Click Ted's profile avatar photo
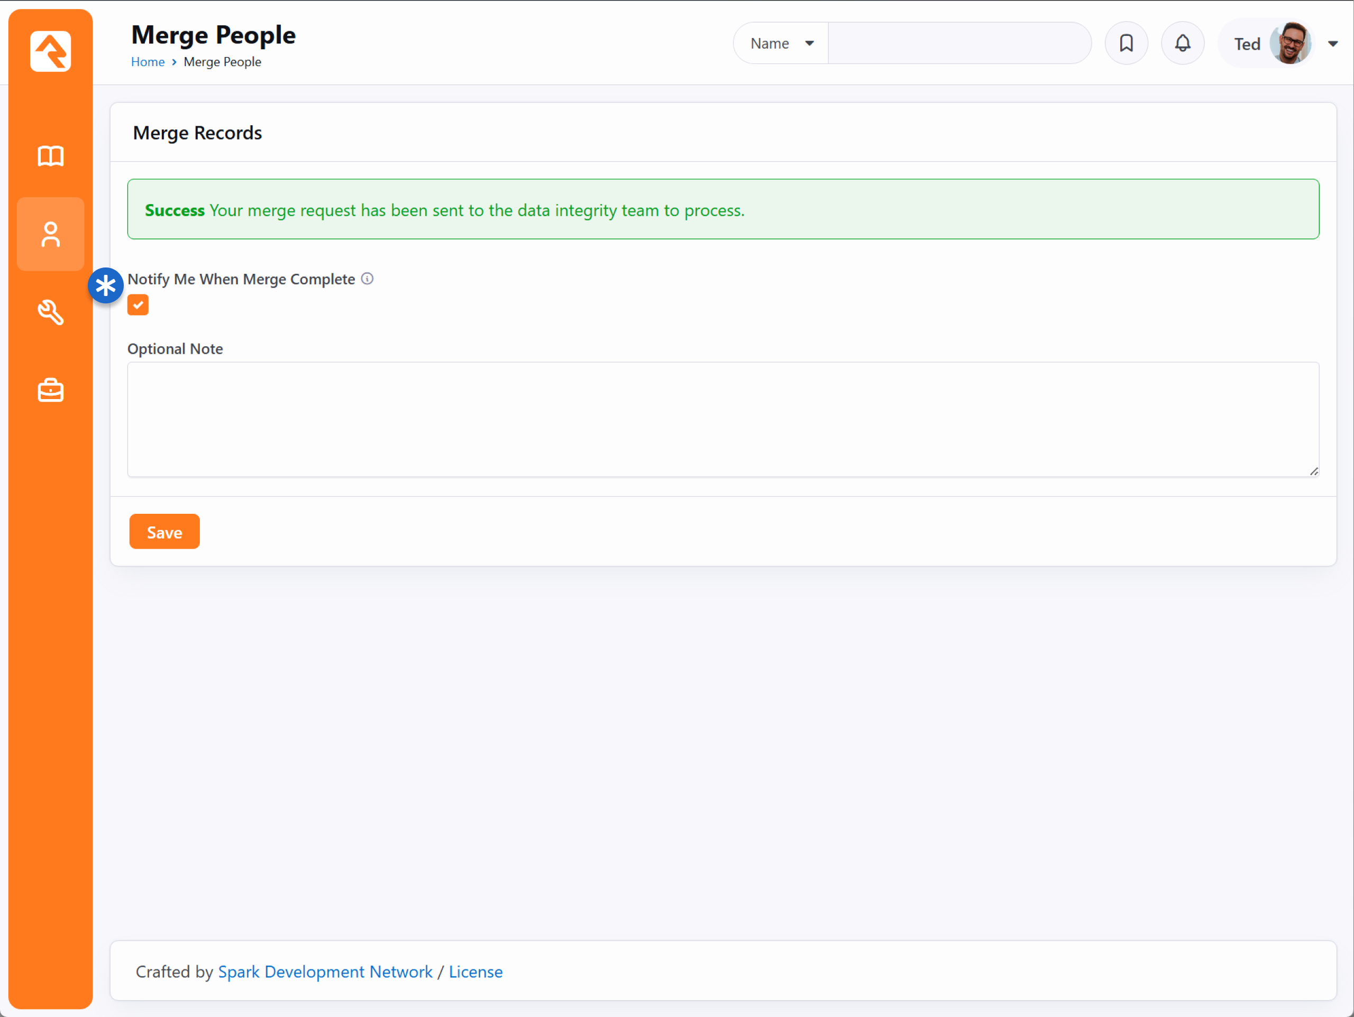Viewport: 1354px width, 1017px height. point(1291,43)
